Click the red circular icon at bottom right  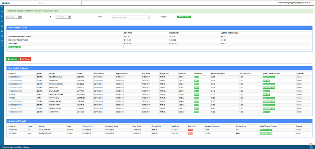tap(310, 144)
